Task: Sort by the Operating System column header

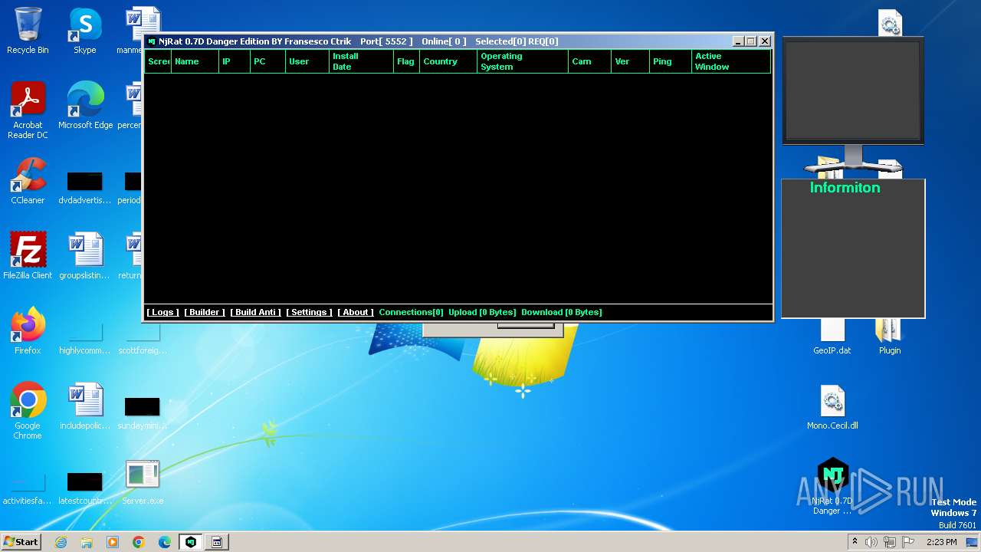Action: (523, 61)
